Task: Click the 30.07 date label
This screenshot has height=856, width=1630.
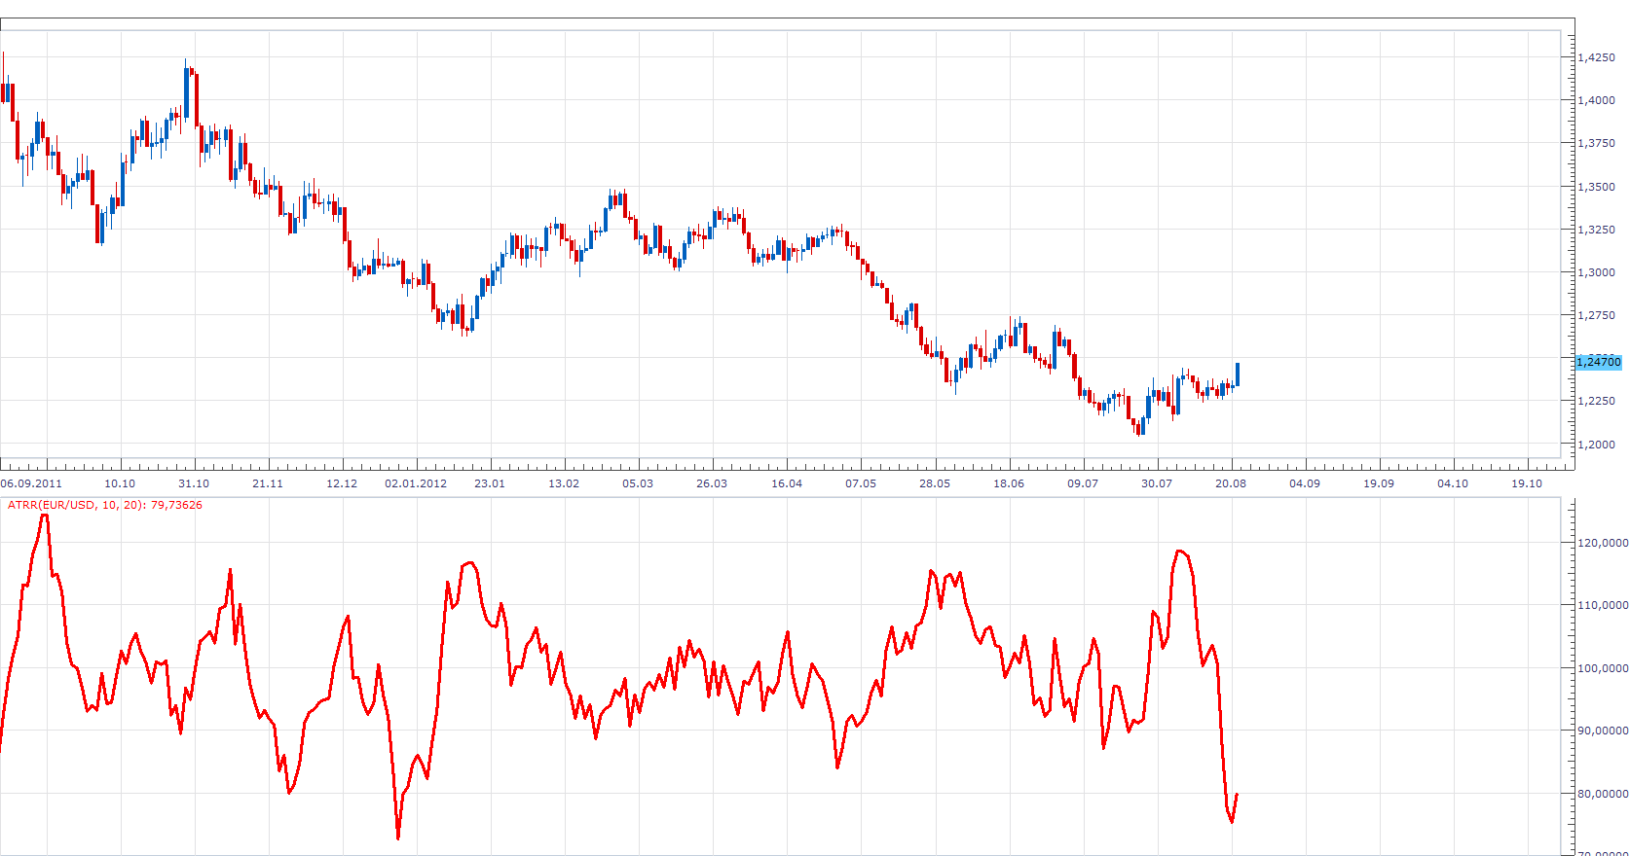Action: click(x=1157, y=483)
